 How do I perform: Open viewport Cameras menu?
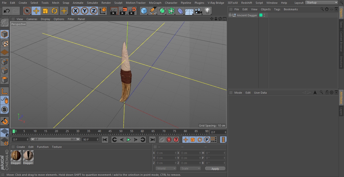(x=32, y=19)
